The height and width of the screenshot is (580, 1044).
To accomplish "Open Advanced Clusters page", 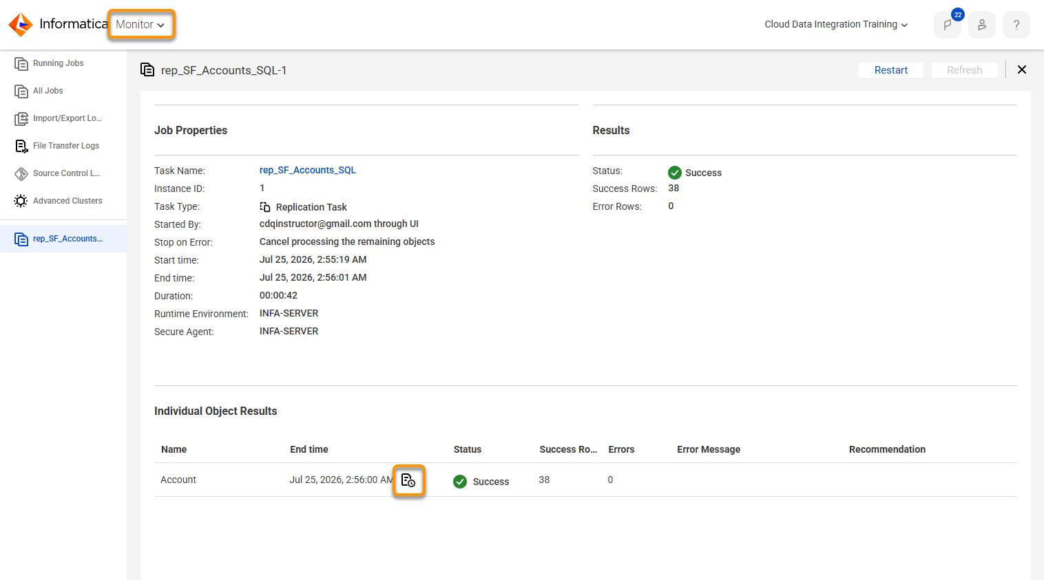I will click(x=67, y=201).
